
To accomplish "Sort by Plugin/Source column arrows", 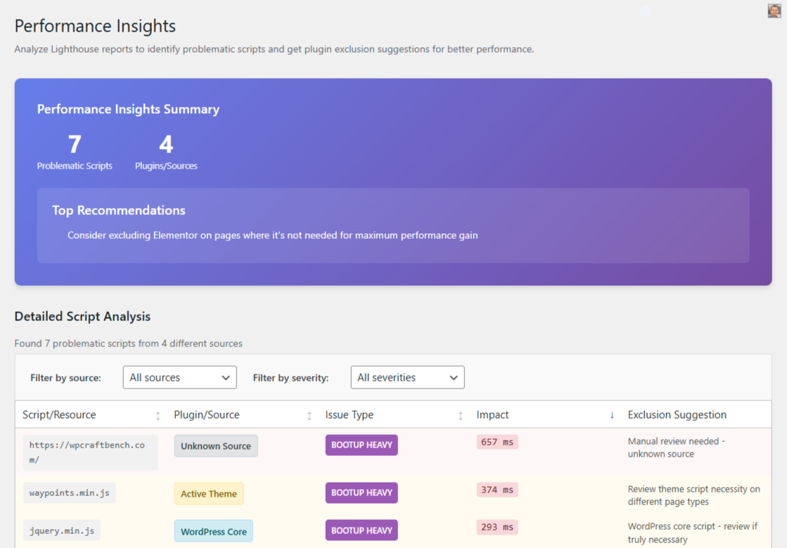I will click(x=309, y=415).
